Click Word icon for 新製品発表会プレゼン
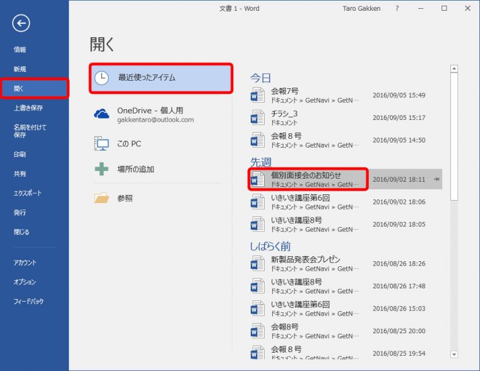This screenshot has height=371, width=480. tap(258, 263)
